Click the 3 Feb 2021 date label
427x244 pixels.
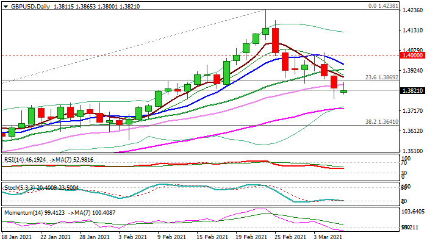132,235
